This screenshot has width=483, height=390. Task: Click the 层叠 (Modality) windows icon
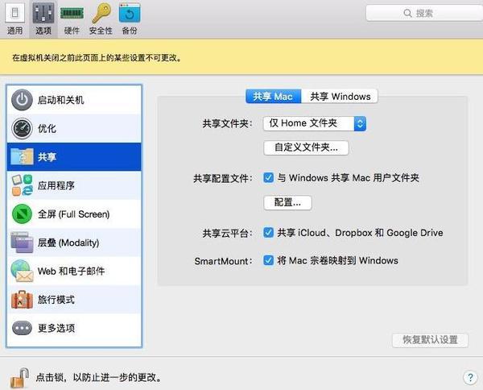(x=22, y=243)
